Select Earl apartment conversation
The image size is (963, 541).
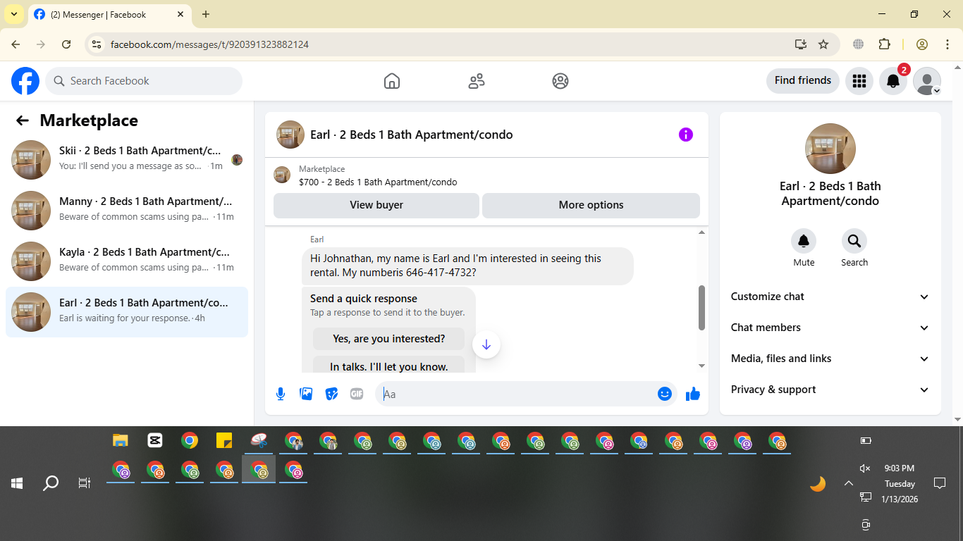pos(127,312)
